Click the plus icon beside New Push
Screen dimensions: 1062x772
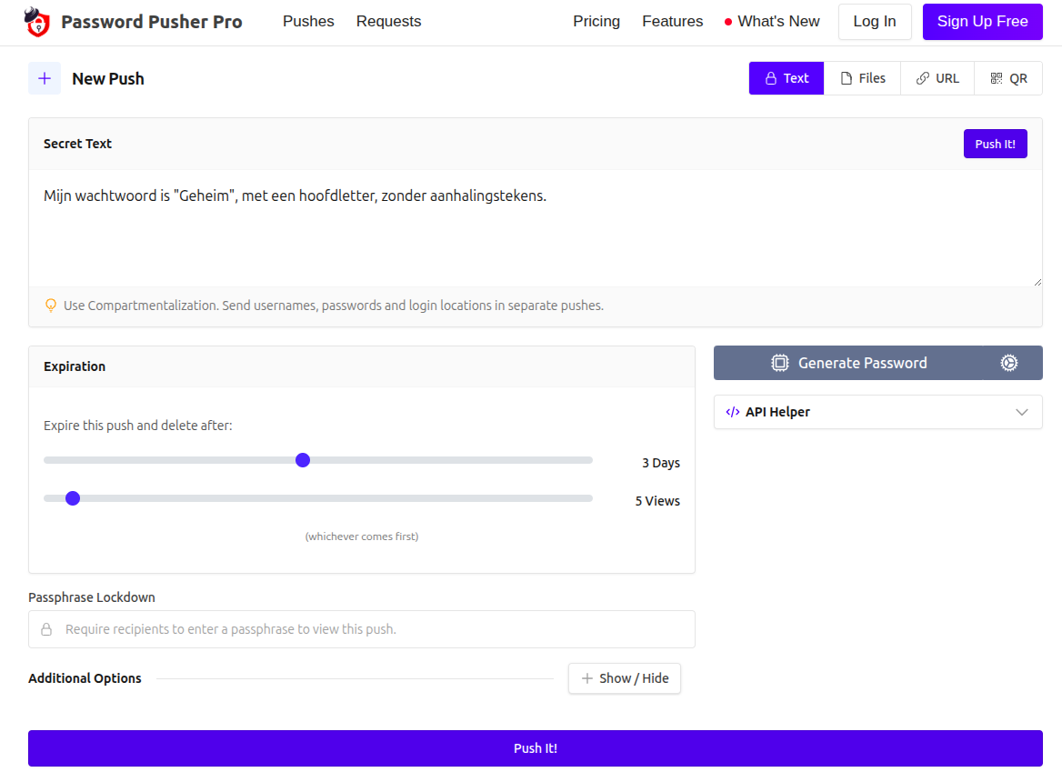click(x=45, y=78)
